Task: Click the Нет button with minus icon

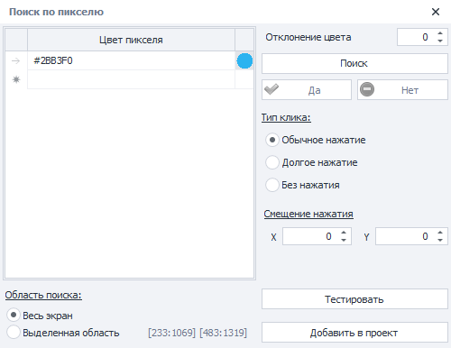Action: coord(402,89)
